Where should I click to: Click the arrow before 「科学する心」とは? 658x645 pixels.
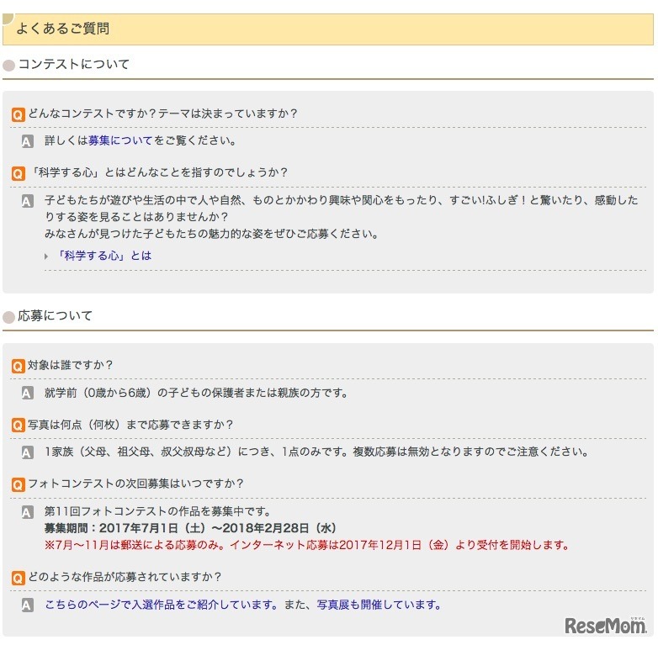(x=47, y=256)
